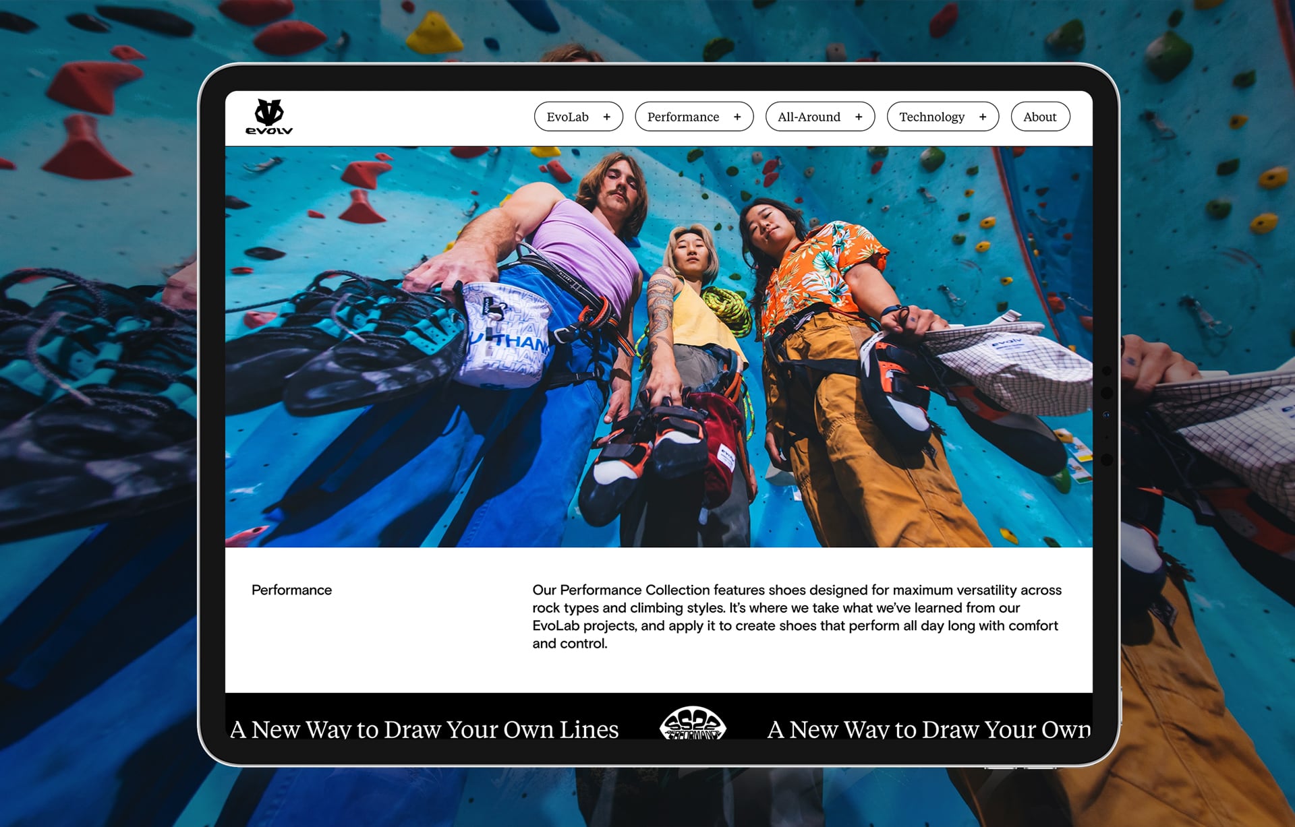
Task: Click the Performance section heading
Action: pos(291,590)
